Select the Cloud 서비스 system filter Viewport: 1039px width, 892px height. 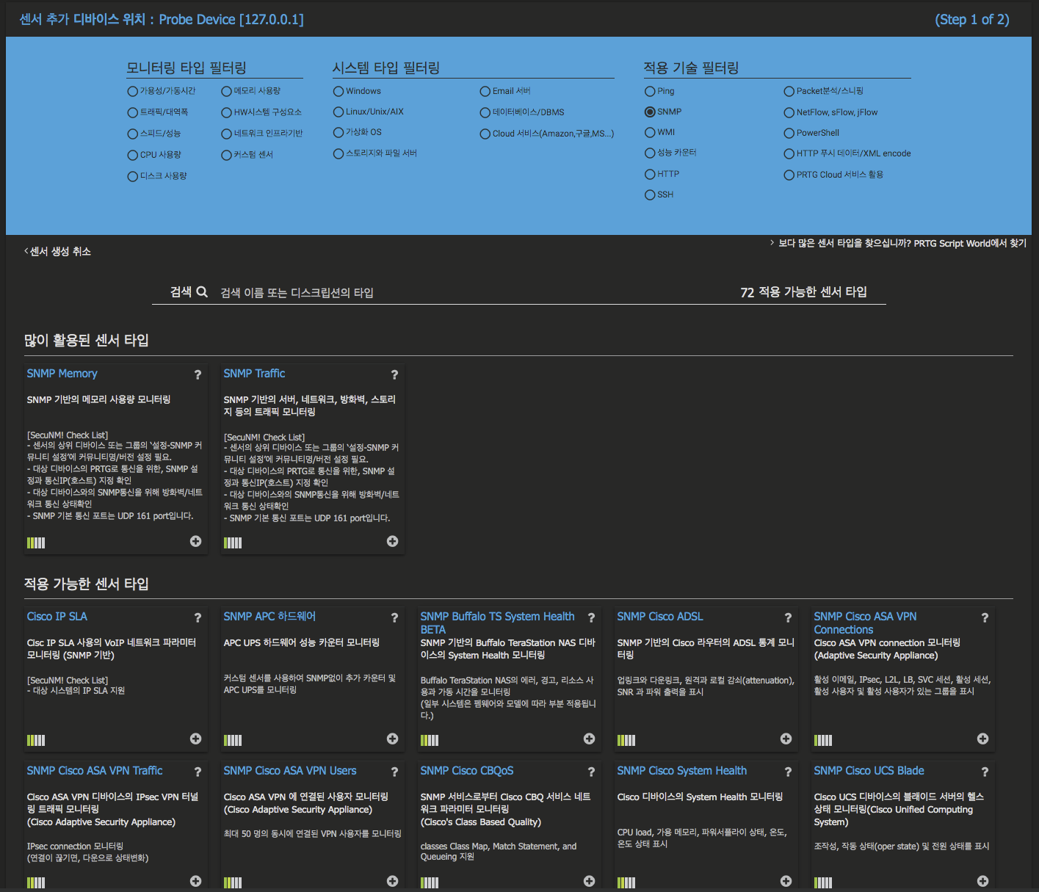(485, 134)
